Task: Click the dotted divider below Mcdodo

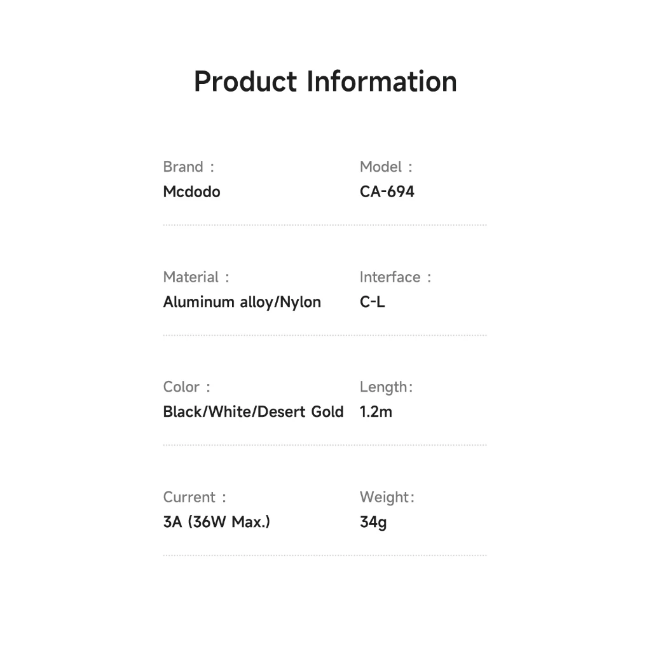Action: pyautogui.click(x=324, y=225)
